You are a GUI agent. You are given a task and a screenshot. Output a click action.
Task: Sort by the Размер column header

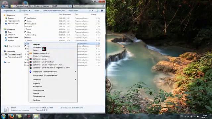[93, 14]
